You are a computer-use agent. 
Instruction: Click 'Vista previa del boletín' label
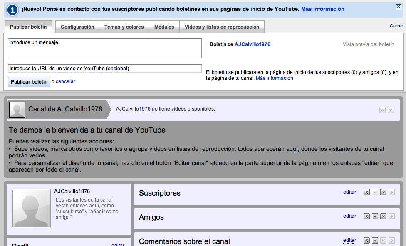[369, 44]
